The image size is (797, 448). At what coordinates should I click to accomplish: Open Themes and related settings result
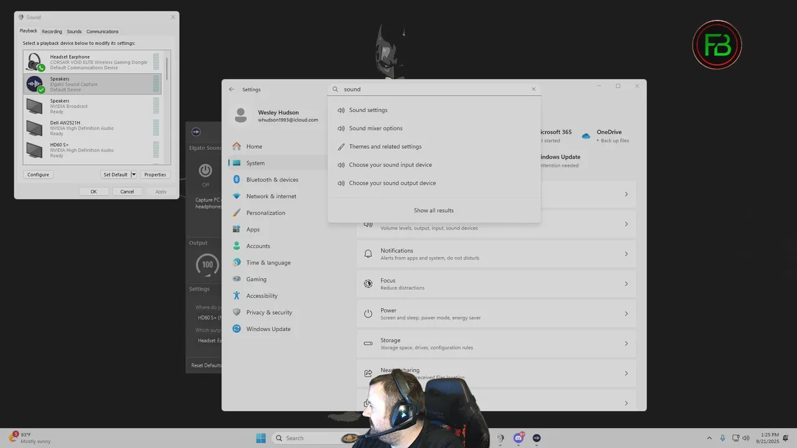coord(434,147)
